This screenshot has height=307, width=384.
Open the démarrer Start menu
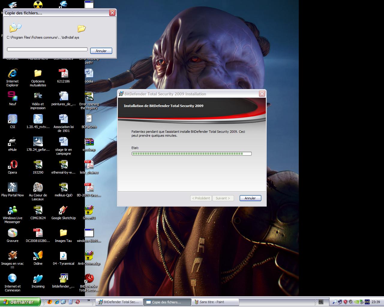click(20, 302)
